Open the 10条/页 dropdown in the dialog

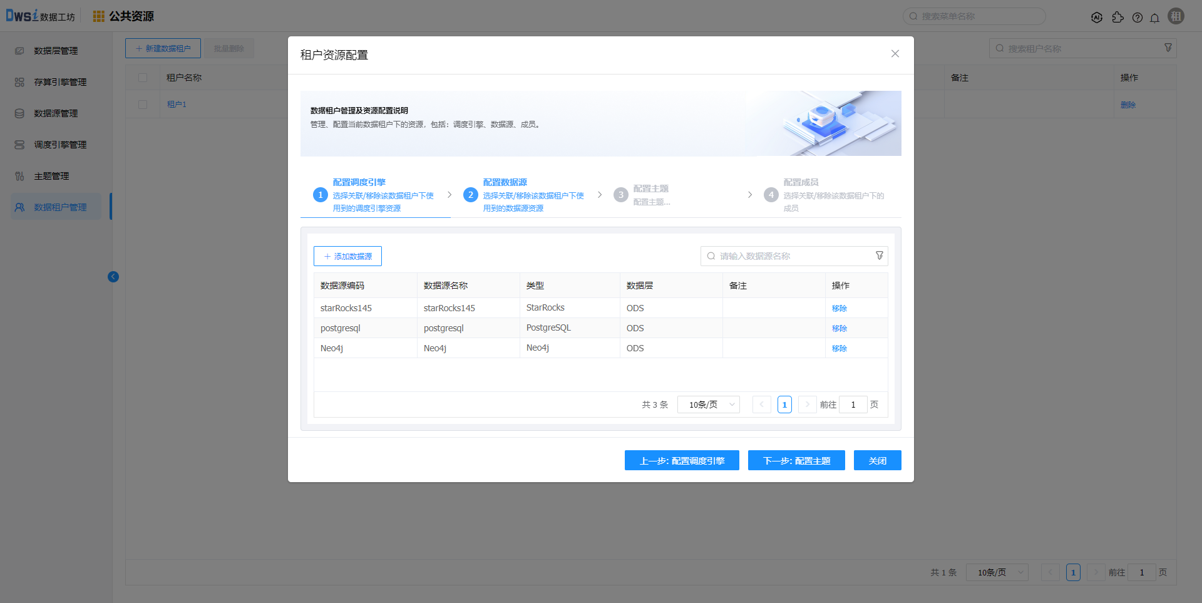pyautogui.click(x=709, y=405)
